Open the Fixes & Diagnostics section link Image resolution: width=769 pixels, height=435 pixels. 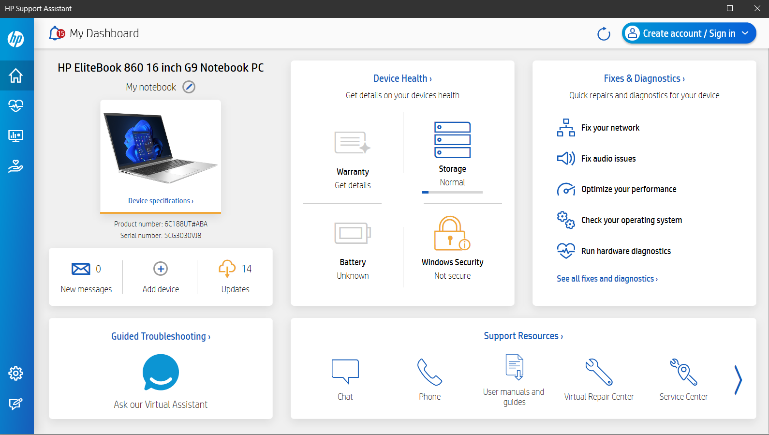coord(644,78)
